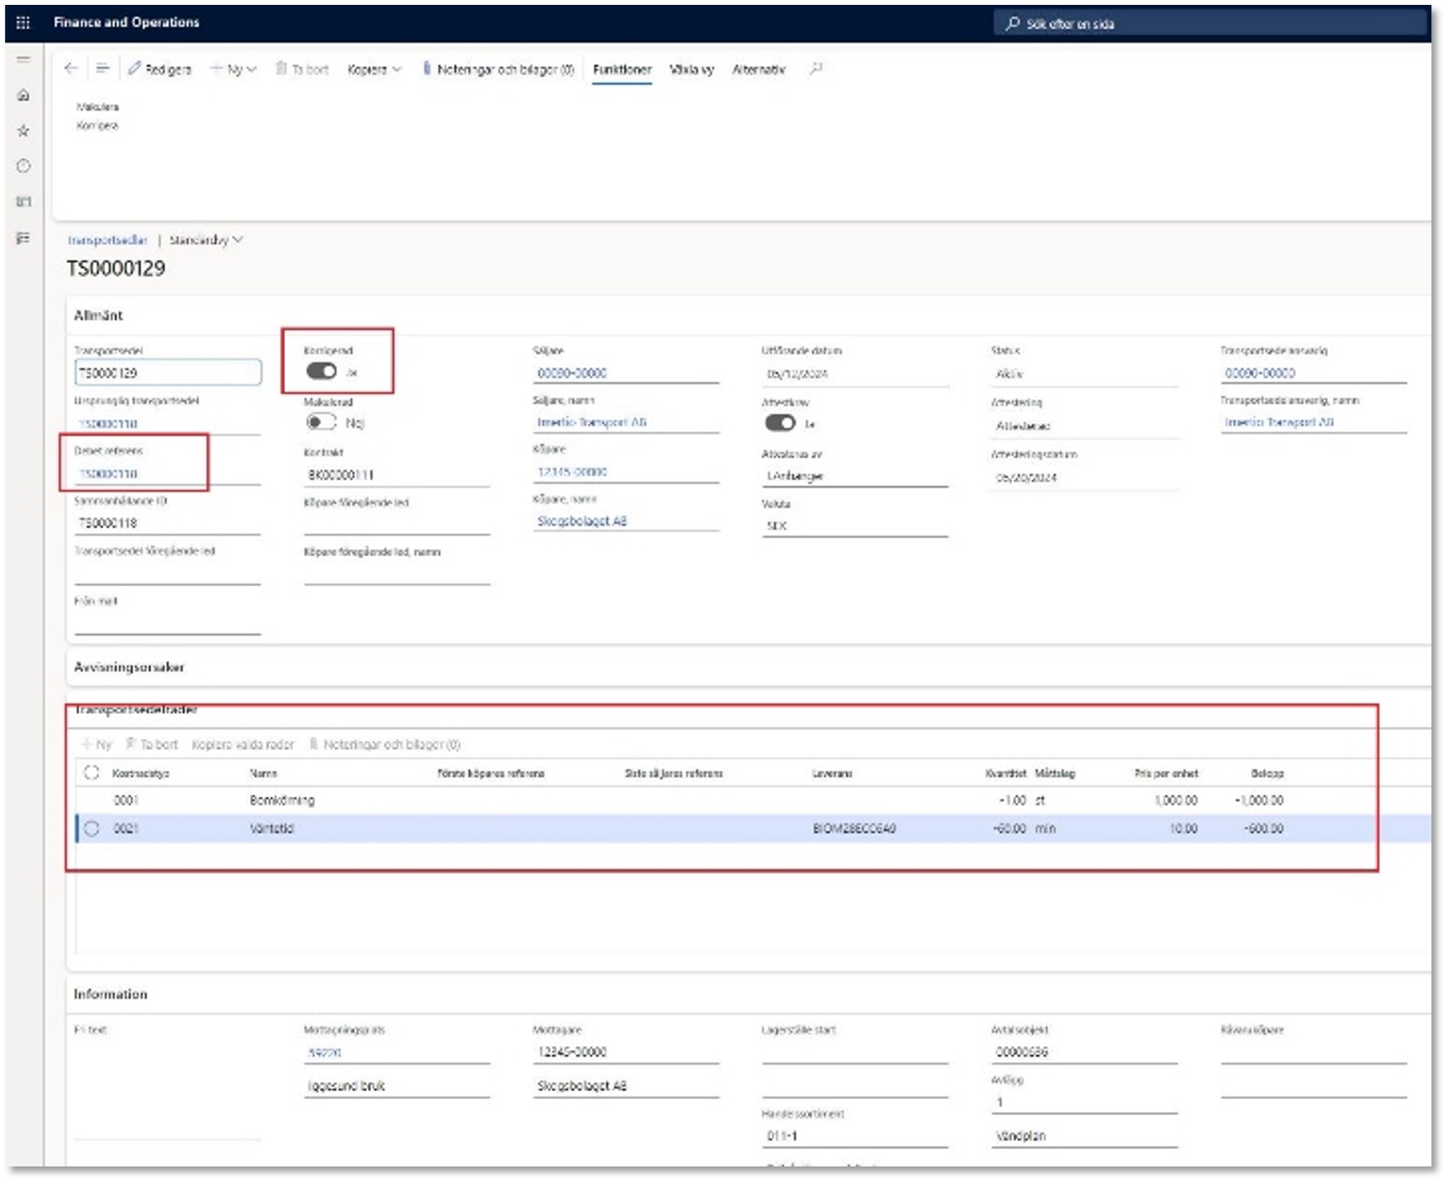This screenshot has width=1450, height=1186.
Task: Expand the Avvisningsorsaker section
Action: click(129, 667)
